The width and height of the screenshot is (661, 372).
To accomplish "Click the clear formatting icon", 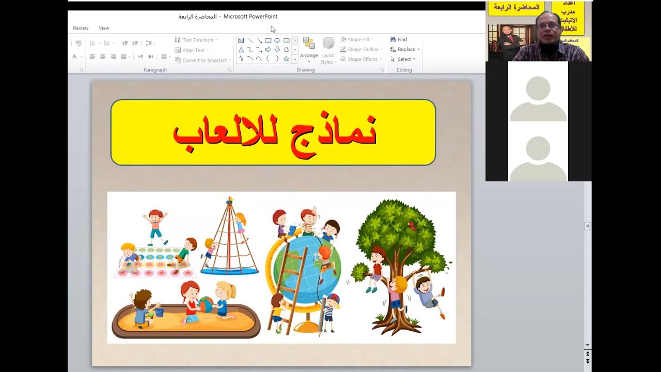I will [x=78, y=43].
